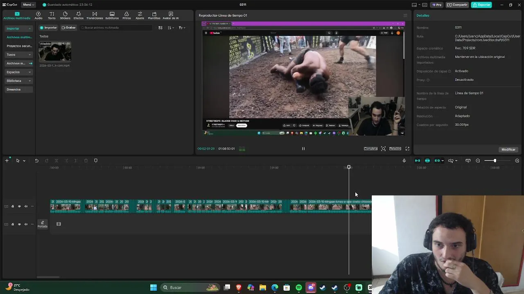Add a timeline marker shield icon

96,160
